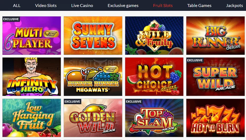This screenshot has width=246, height=140.
Task: Open the Table Games category
Action: 199,6
